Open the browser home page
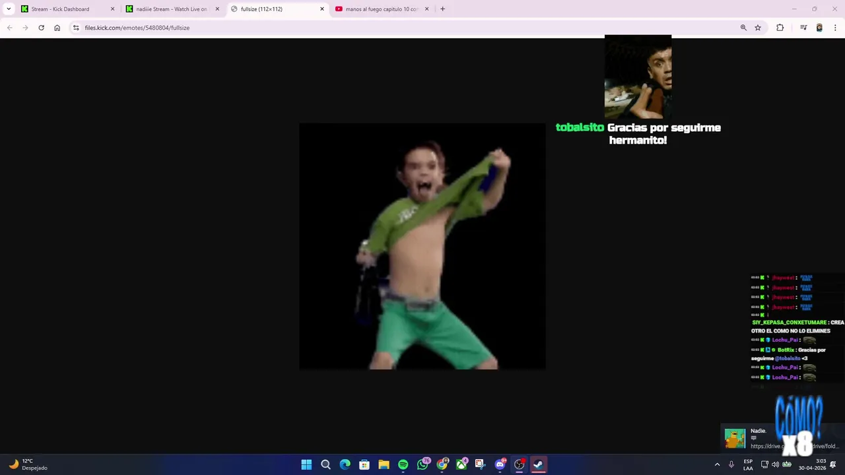 point(57,28)
